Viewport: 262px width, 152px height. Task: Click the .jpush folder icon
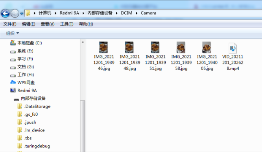point(20,122)
